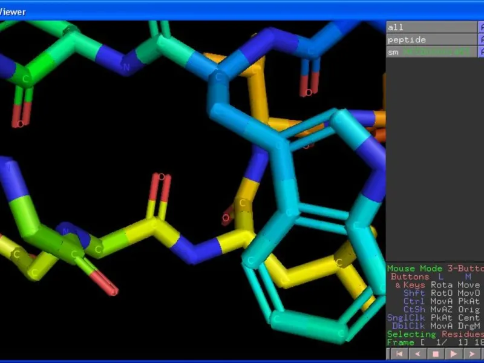Rewind movie to first frame
Screen dimensions: 484x363
click(399, 354)
